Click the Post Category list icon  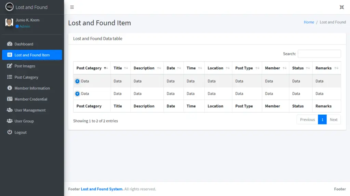click(x=10, y=77)
